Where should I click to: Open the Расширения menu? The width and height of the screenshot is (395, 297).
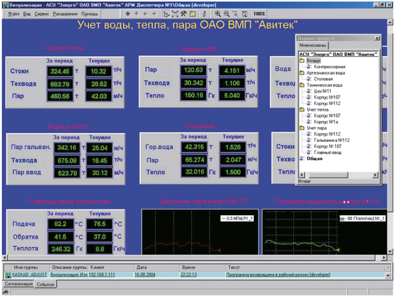click(x=65, y=14)
